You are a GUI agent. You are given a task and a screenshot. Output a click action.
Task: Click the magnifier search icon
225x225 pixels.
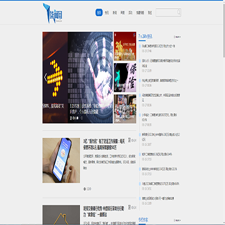coord(179,12)
